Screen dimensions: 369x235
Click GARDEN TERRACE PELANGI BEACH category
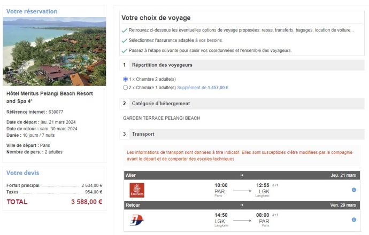pos(162,118)
